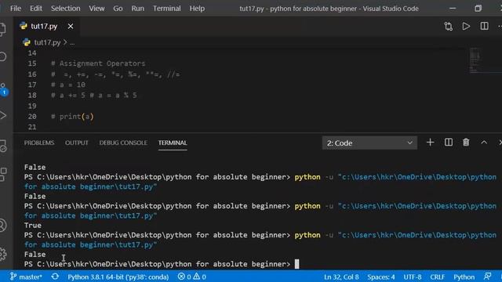Open the Terminal menu
This screenshot has height=282, width=502.
[x=167, y=9]
